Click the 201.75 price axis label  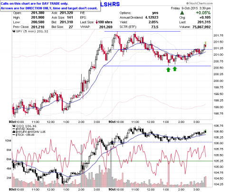click(x=218, y=35)
